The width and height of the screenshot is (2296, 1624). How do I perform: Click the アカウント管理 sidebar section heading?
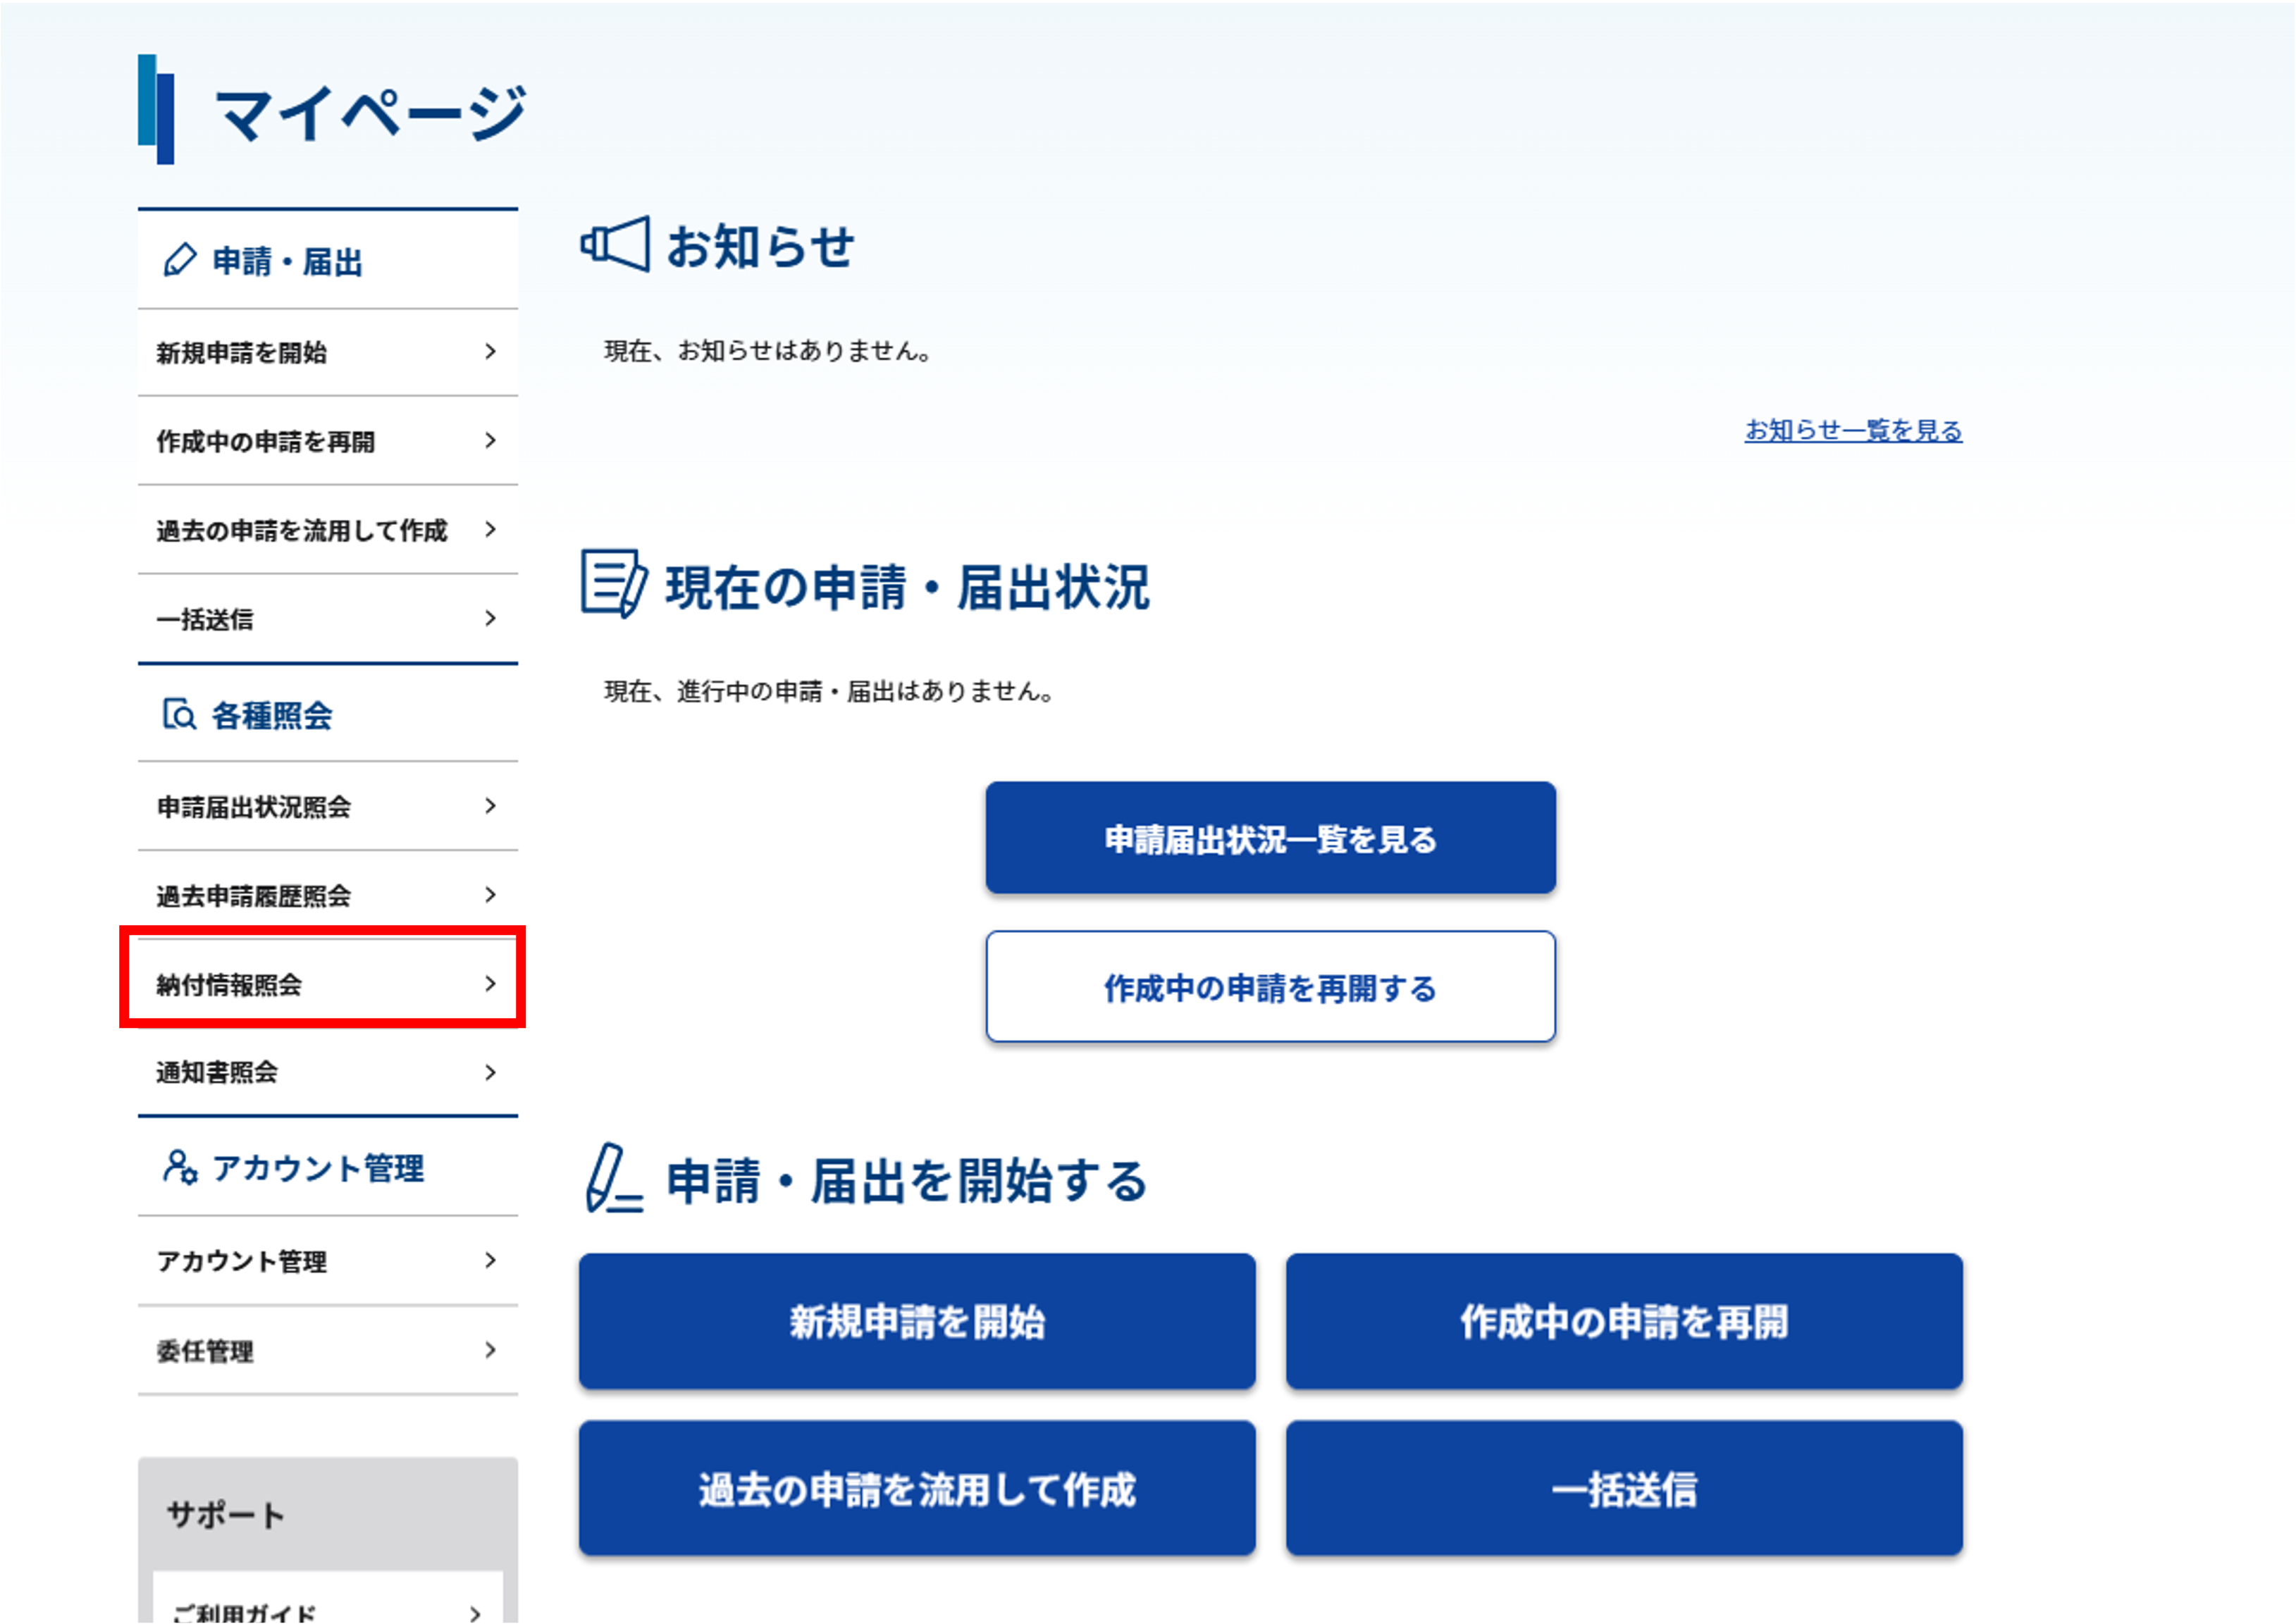click(x=318, y=1168)
